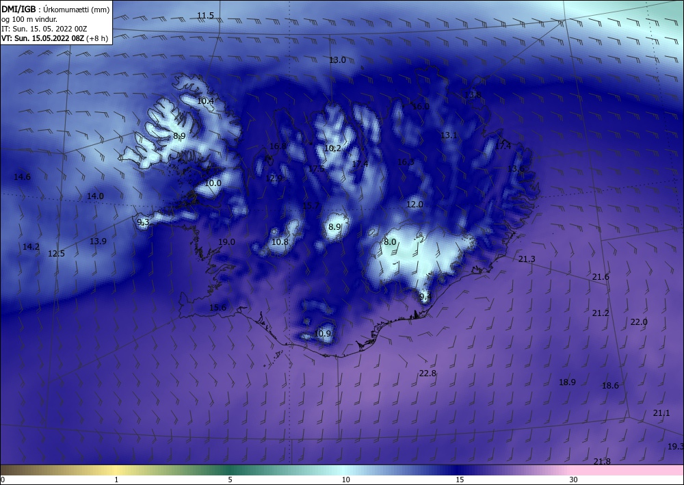This screenshot has width=684, height=485.
Task: Click the 13.9 map value
Action: pyautogui.click(x=98, y=241)
